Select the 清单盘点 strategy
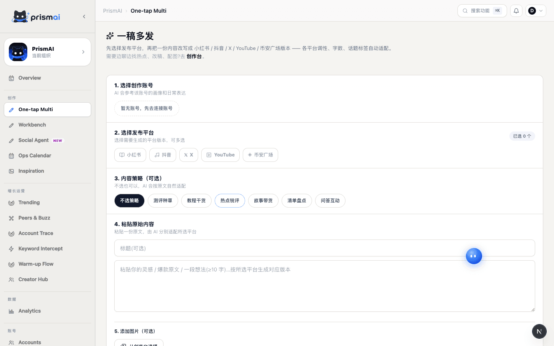 297,201
